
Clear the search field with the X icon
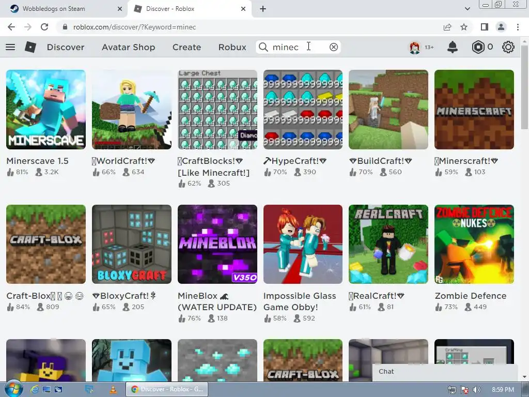[x=333, y=47]
